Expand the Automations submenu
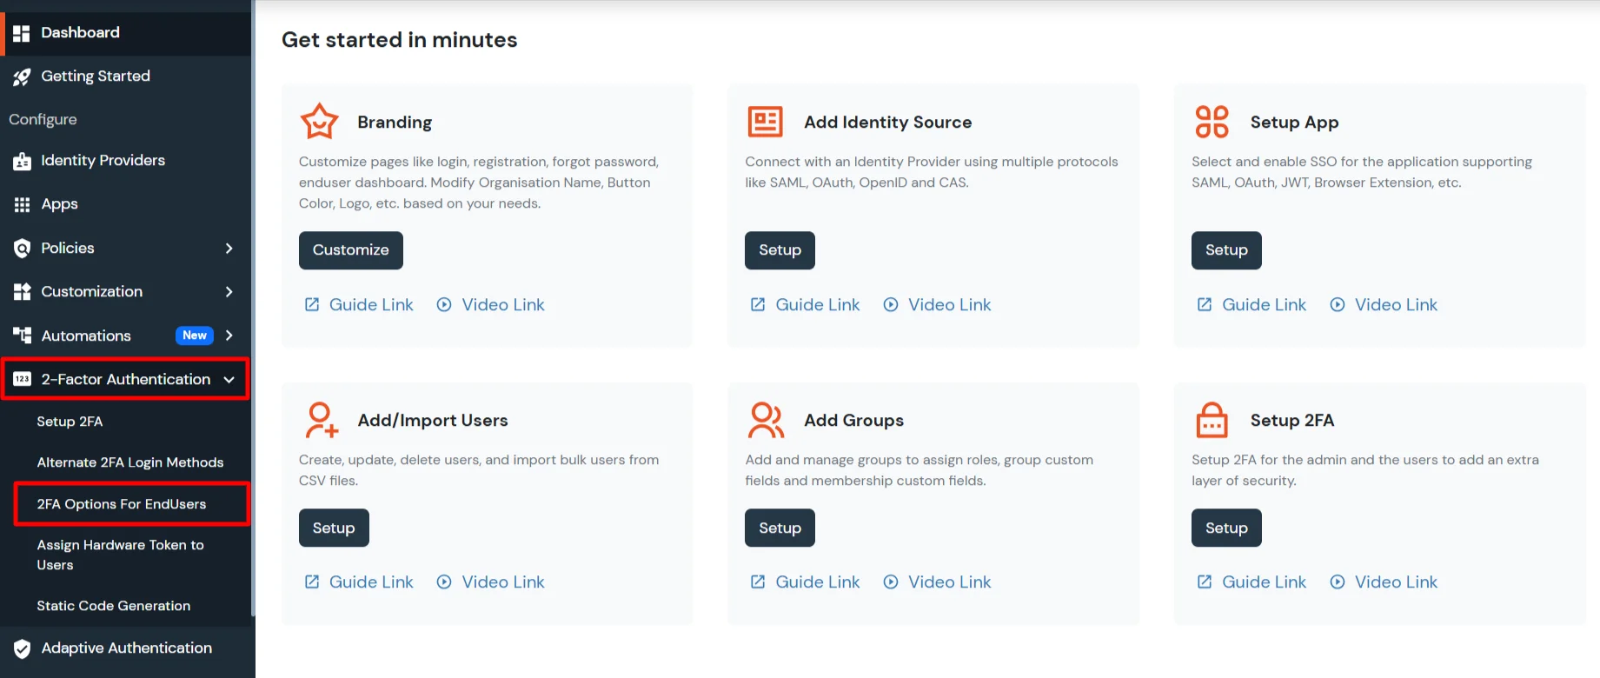 tap(229, 335)
